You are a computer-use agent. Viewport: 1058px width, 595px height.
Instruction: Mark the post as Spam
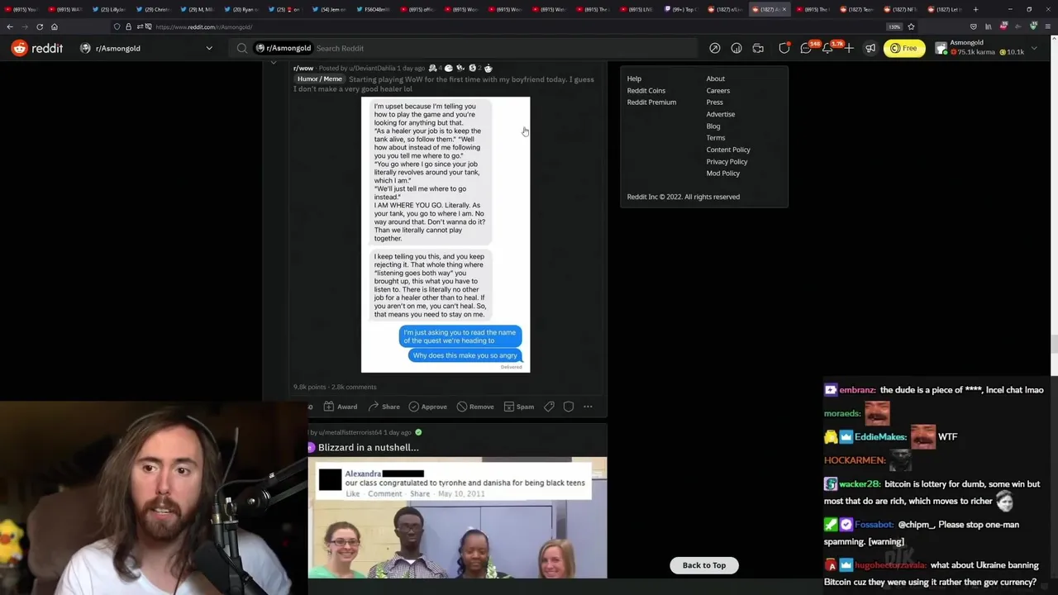[519, 407]
